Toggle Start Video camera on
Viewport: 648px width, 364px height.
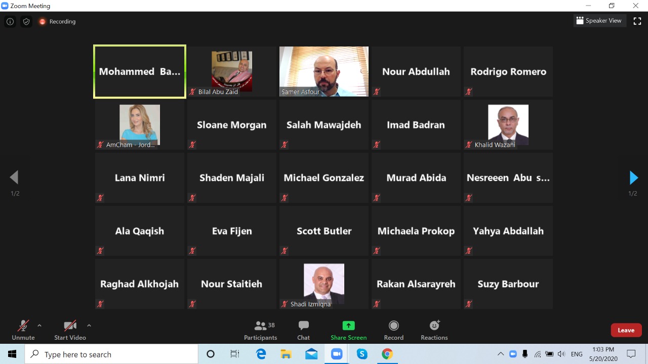(70, 330)
